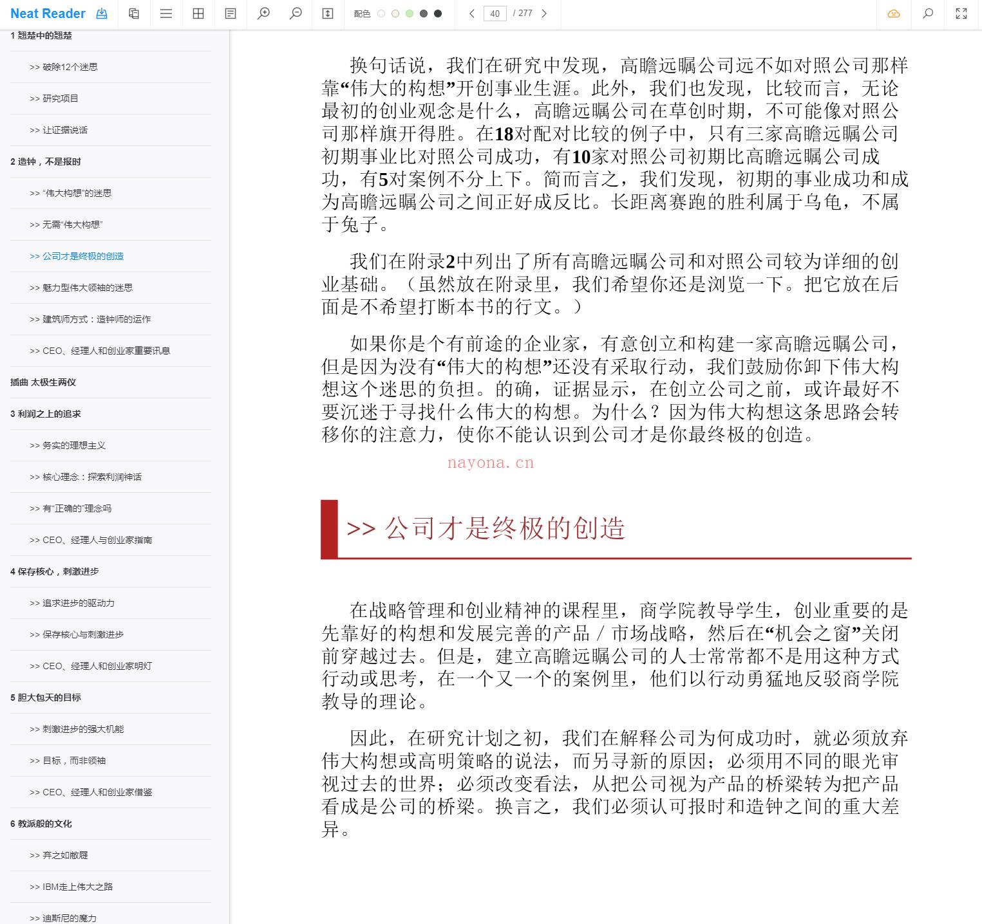Switch to grid layout view icon

pos(198,14)
